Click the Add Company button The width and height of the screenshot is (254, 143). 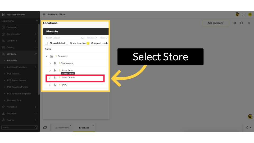tap(215, 23)
